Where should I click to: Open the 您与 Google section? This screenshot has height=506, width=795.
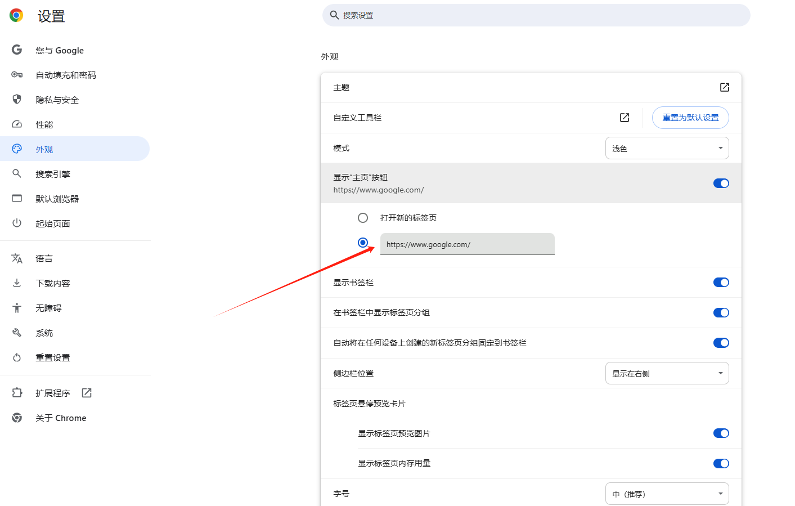coord(60,50)
